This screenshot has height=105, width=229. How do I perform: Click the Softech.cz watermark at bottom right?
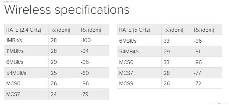[x=220, y=103]
